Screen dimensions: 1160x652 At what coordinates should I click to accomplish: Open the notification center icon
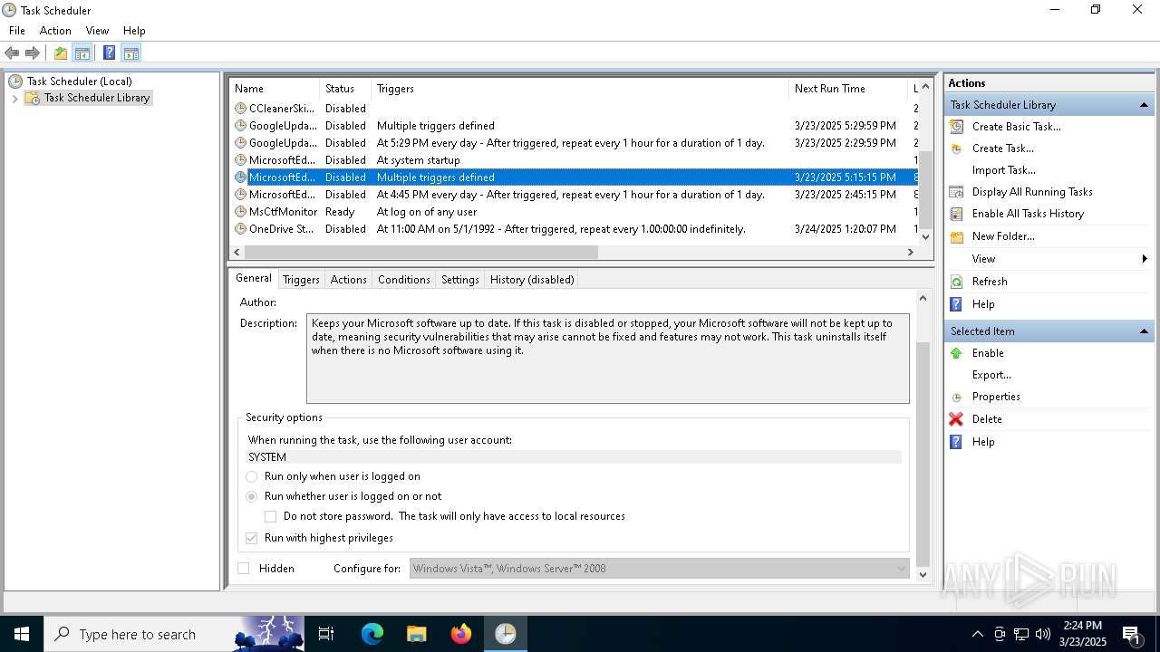tap(1131, 634)
